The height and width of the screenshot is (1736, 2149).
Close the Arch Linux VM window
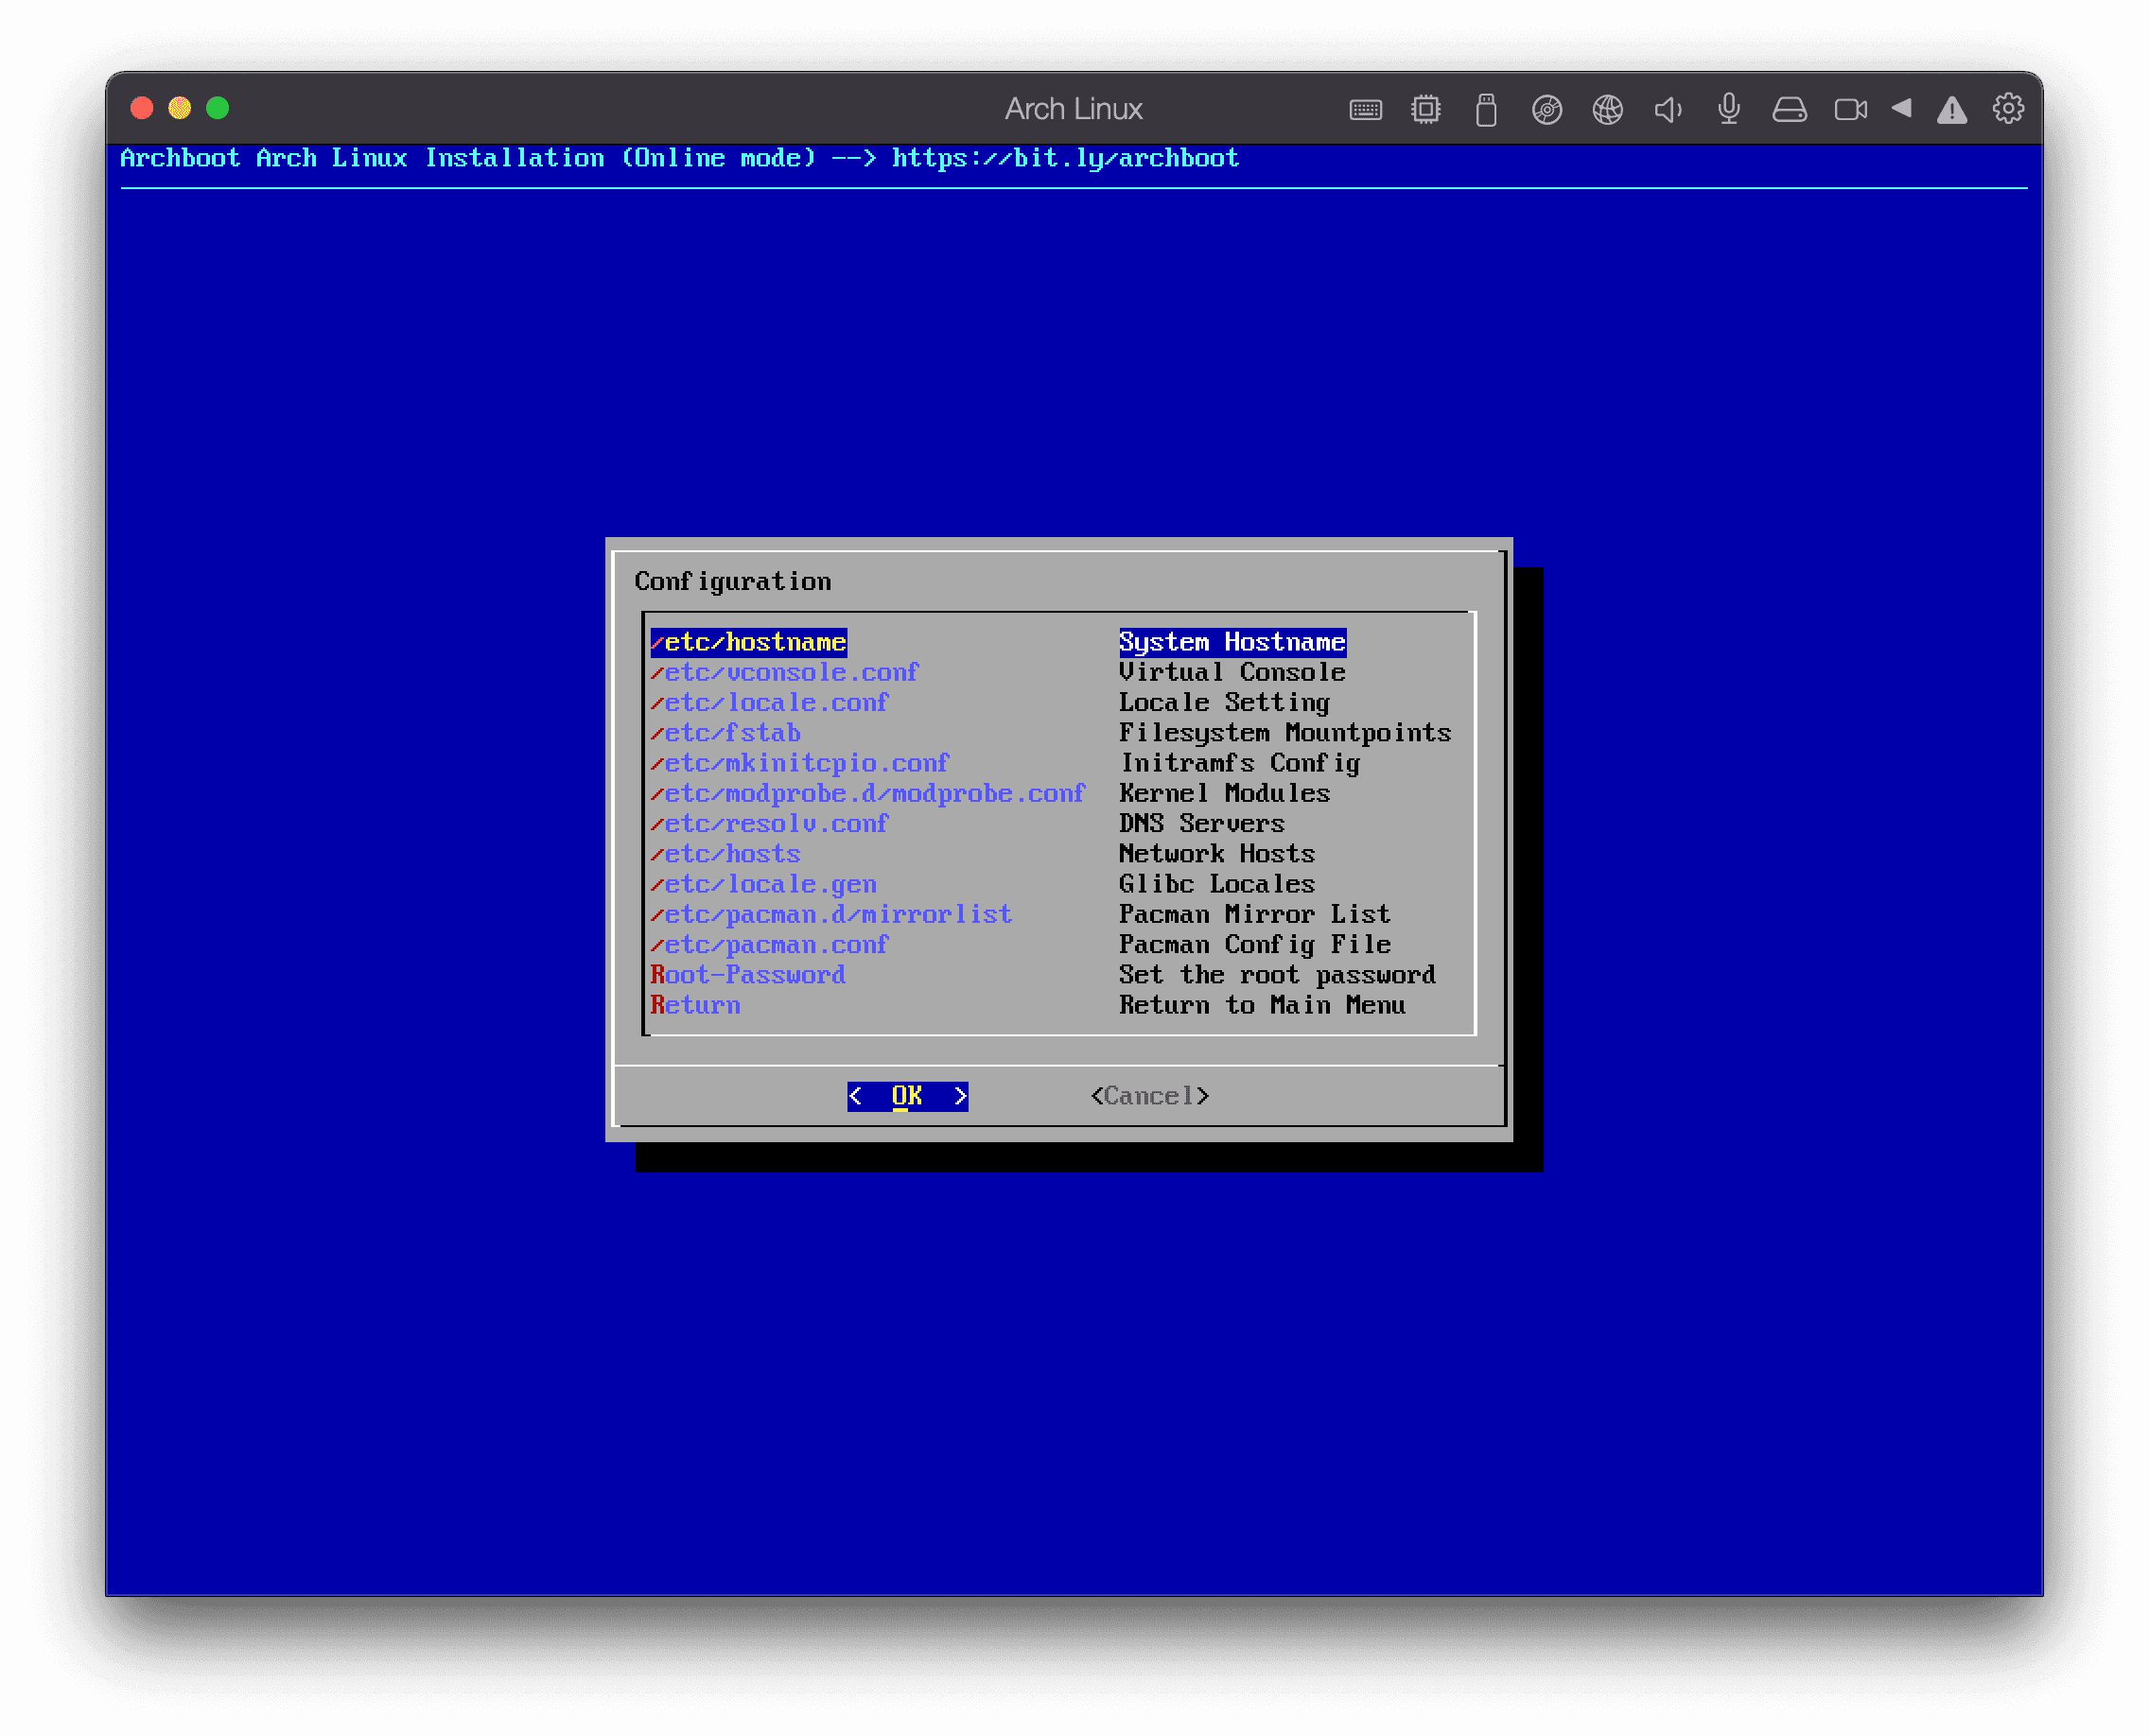pyautogui.click(x=142, y=108)
